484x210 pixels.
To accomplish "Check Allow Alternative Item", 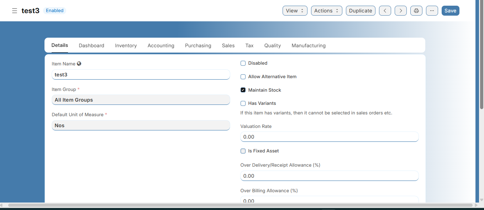I will (243, 77).
